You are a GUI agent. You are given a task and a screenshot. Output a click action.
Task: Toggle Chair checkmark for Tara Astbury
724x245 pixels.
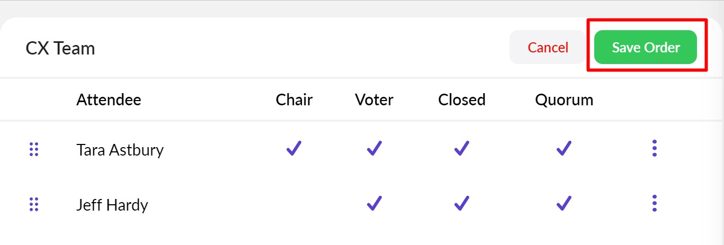coord(294,149)
